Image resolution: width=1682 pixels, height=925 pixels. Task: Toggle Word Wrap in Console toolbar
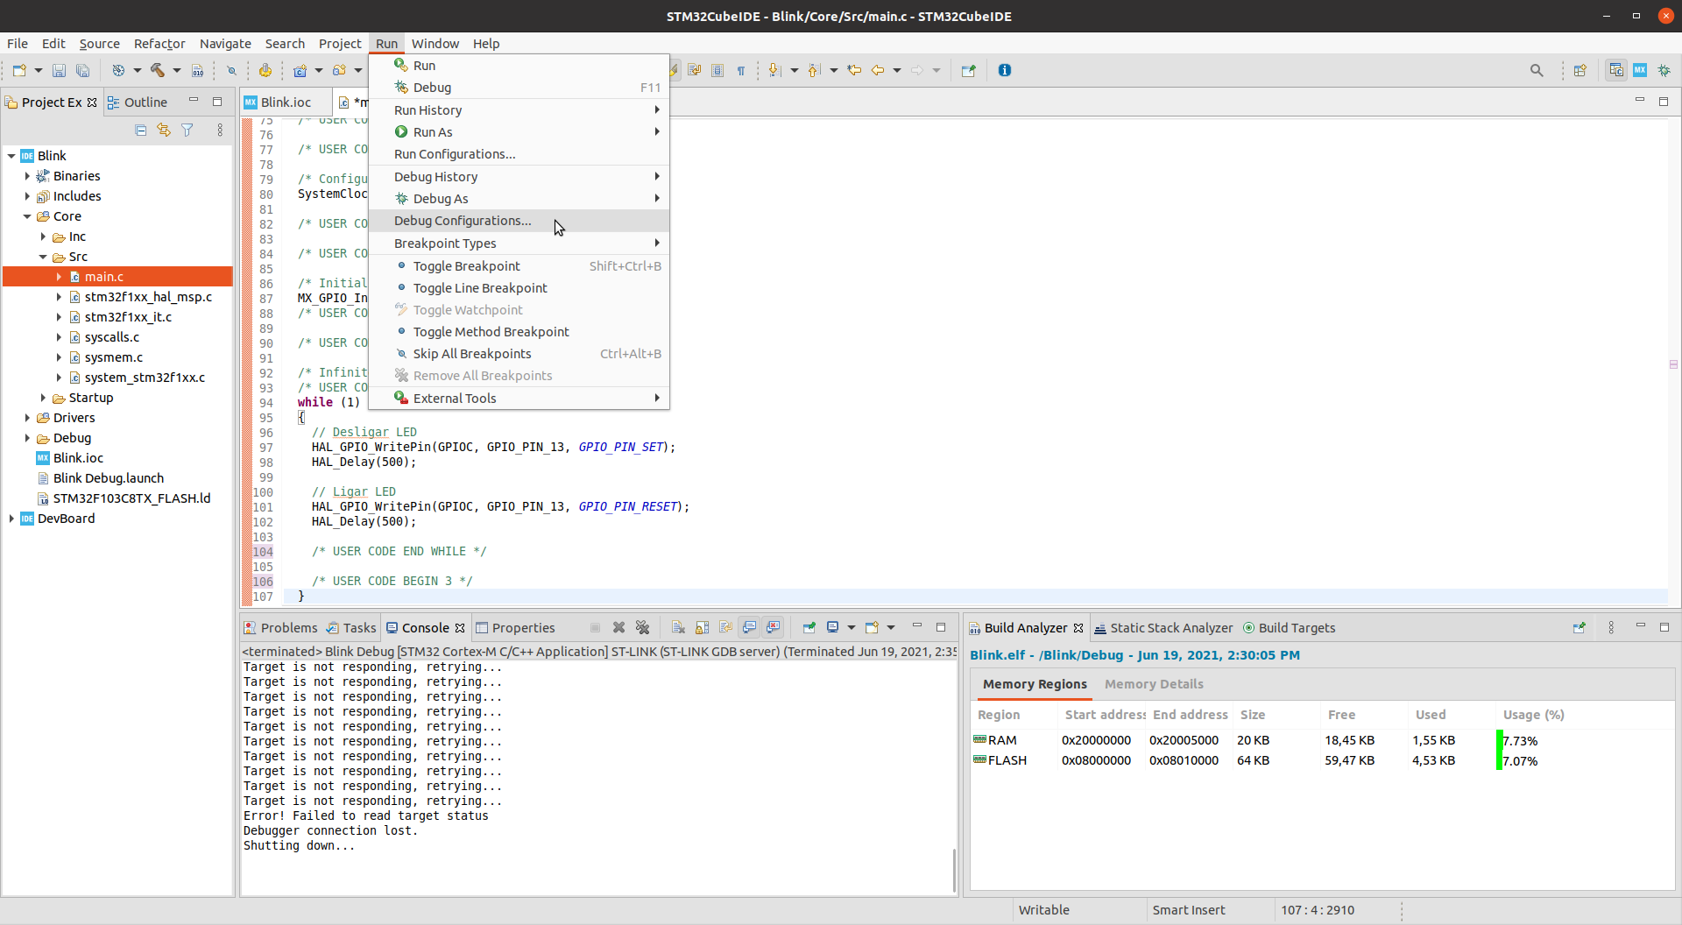725,627
